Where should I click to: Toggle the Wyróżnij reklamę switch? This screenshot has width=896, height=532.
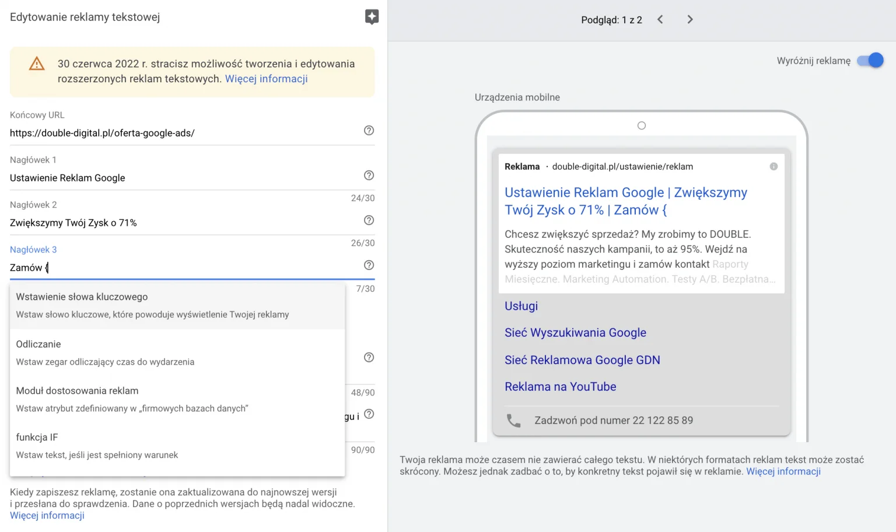click(870, 61)
